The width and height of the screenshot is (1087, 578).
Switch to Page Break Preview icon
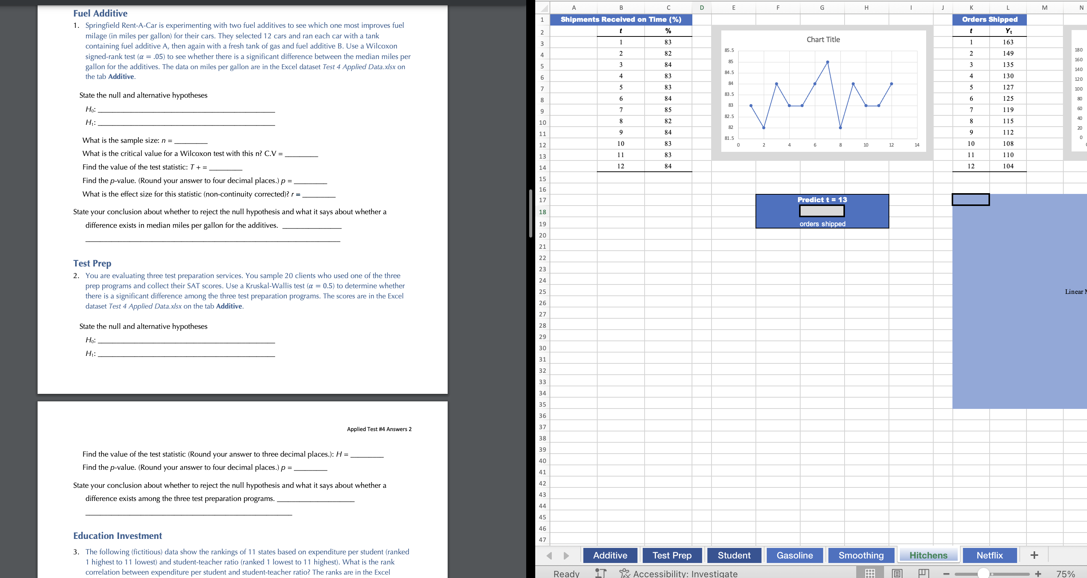(x=924, y=573)
